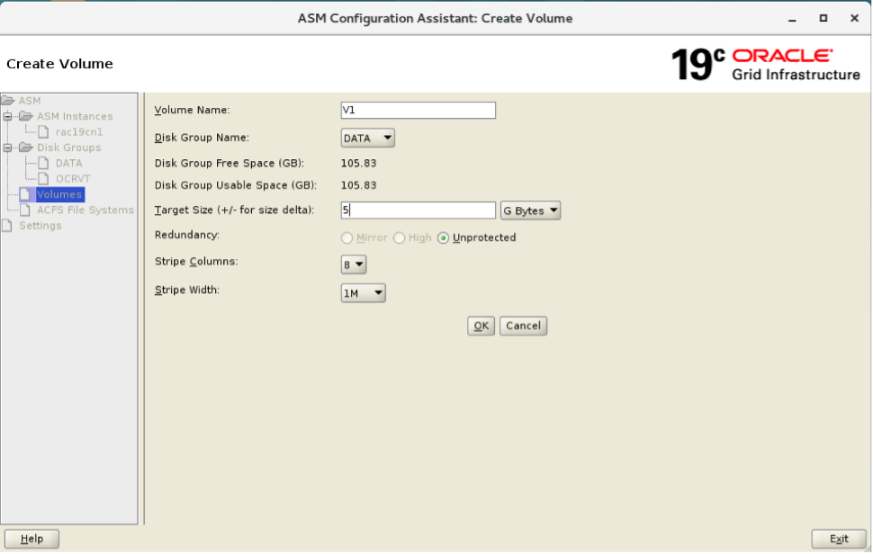The image size is (873, 554).
Task: Click the Disk Group Name label
Action: [202, 138]
